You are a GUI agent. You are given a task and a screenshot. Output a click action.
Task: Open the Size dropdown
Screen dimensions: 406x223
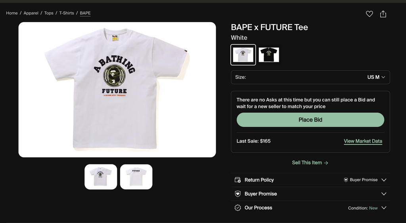310,77
